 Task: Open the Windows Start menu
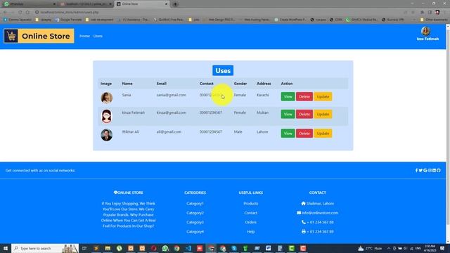coord(6,248)
